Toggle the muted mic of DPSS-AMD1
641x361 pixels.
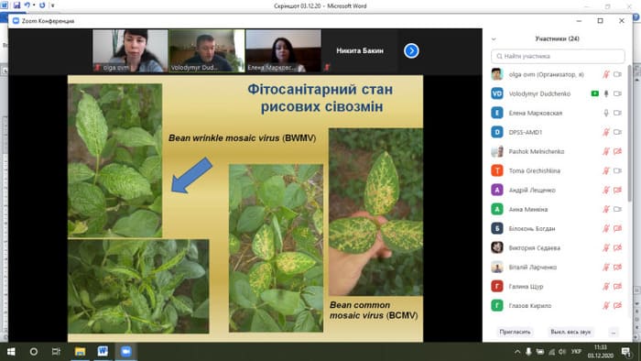606,132
